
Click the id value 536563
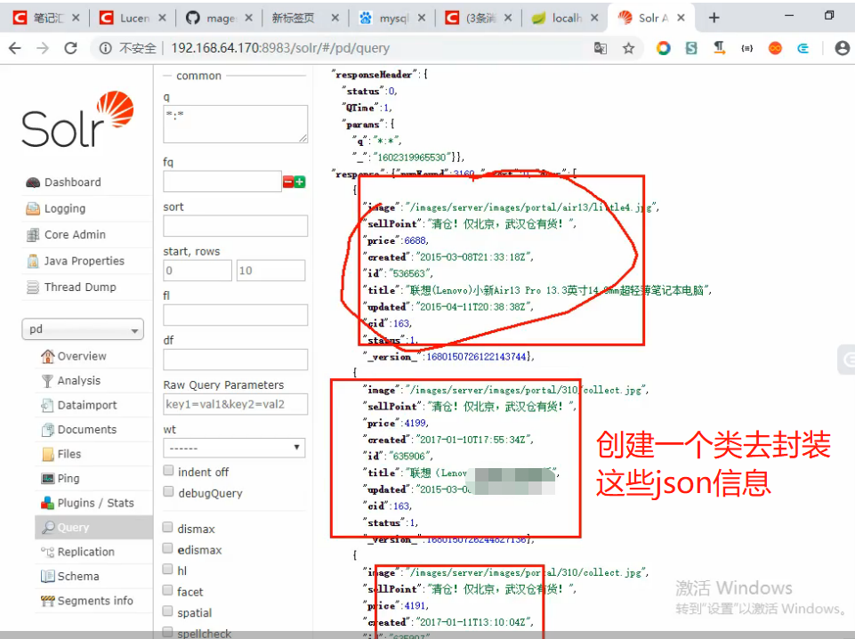[409, 273]
